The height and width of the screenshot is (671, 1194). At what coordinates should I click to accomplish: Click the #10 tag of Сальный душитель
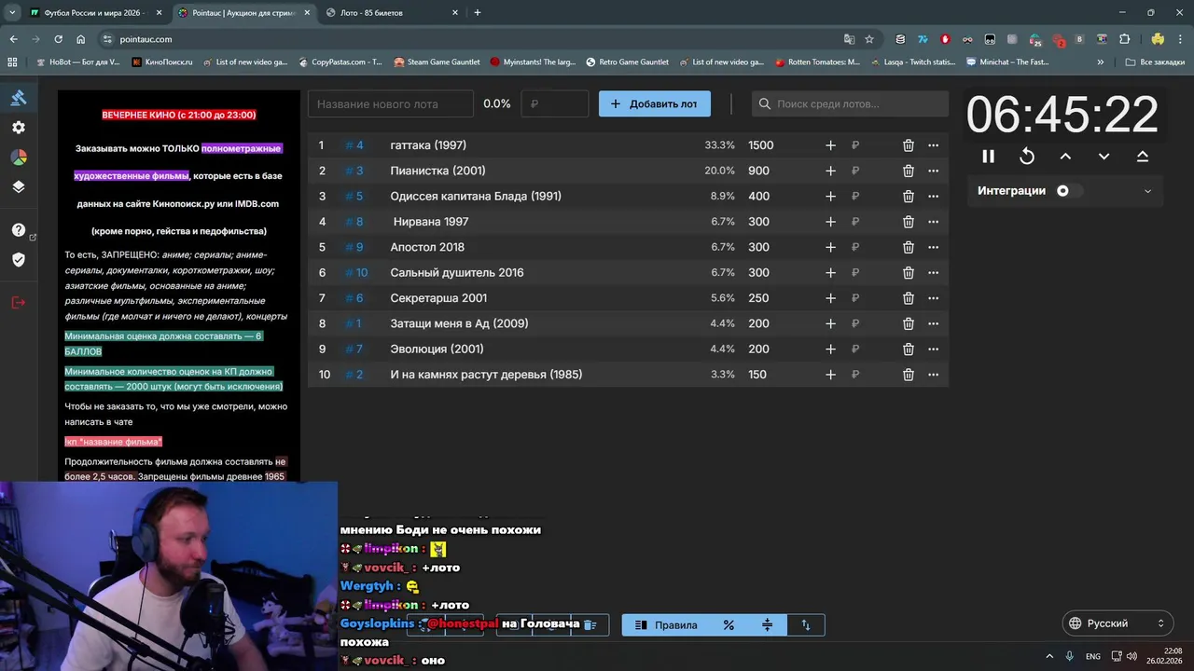click(356, 272)
